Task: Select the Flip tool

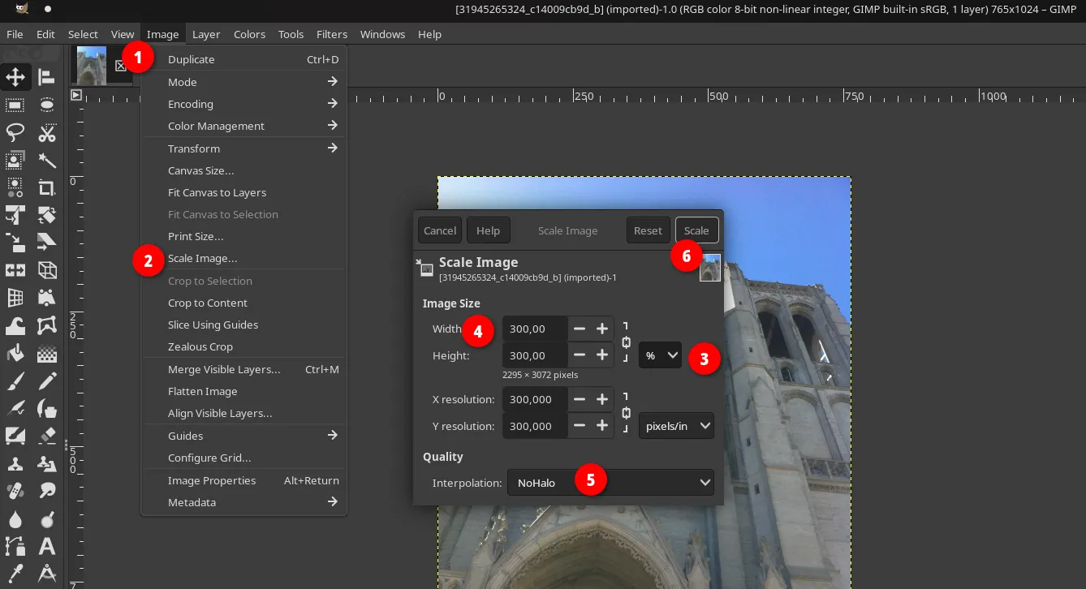Action: [x=15, y=270]
